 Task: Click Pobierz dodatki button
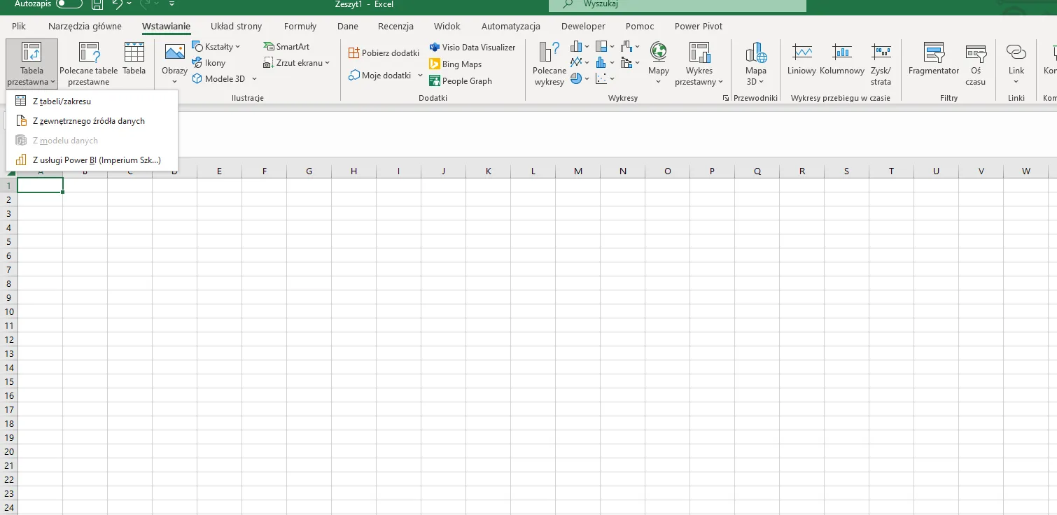(384, 53)
